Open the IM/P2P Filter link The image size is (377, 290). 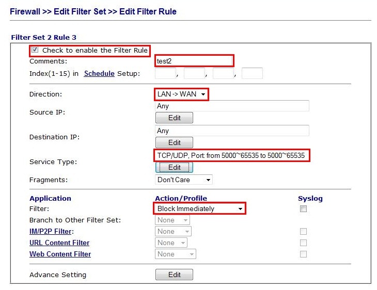coord(51,231)
